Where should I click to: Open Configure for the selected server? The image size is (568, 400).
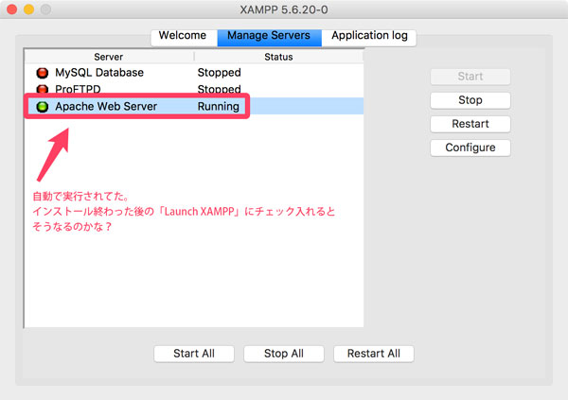click(x=470, y=148)
